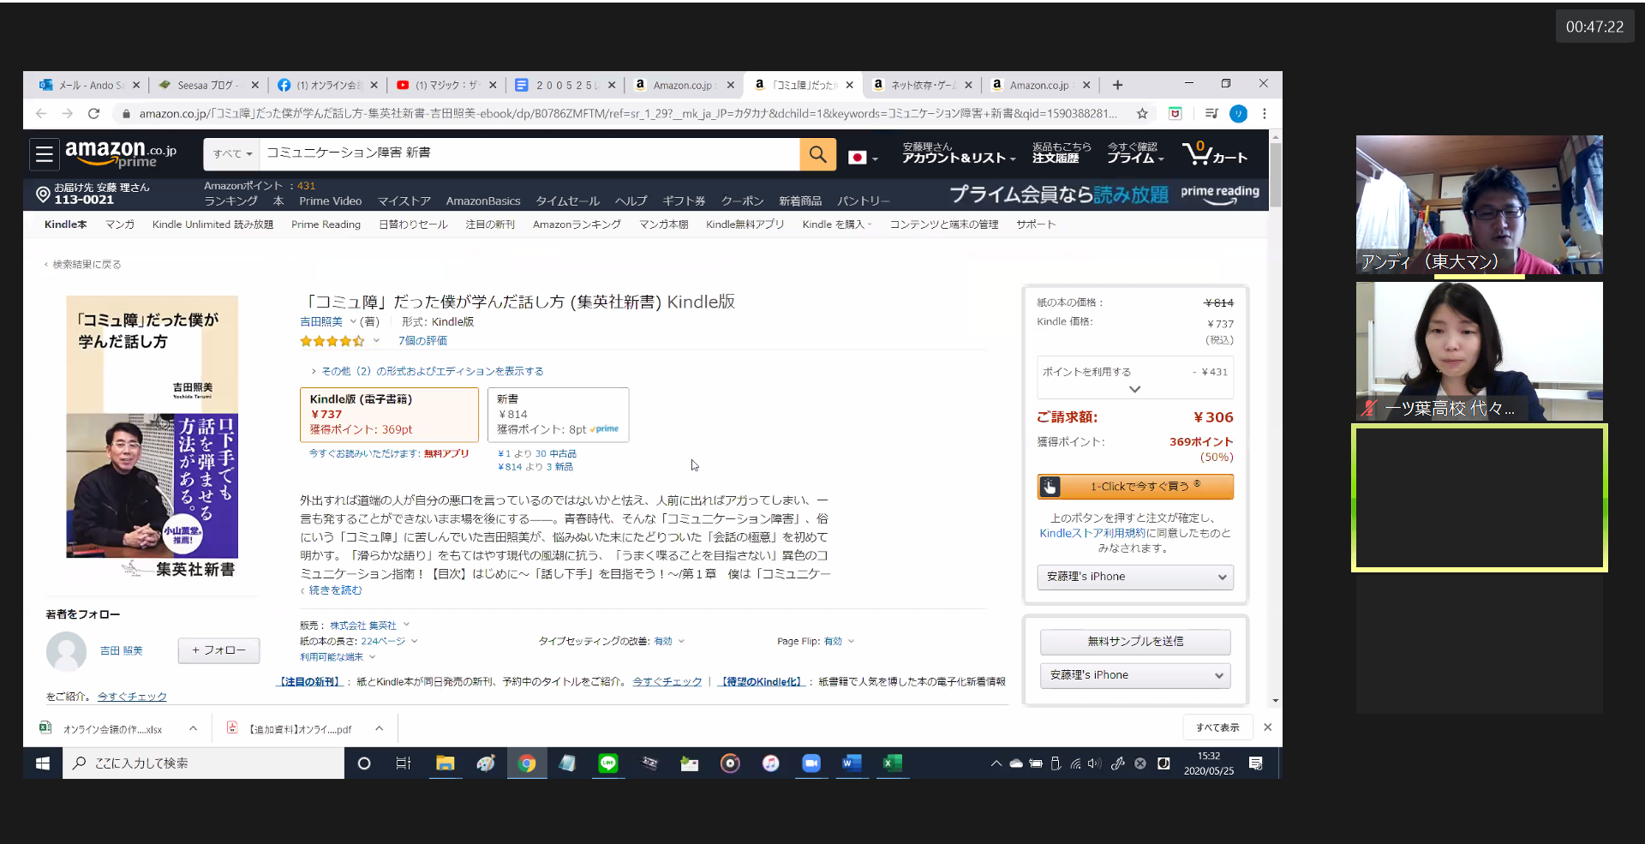Open Amazon hamburger menu

pos(45,154)
